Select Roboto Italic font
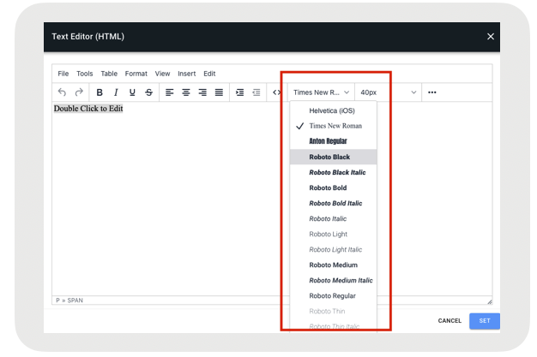537x357 pixels. click(x=333, y=218)
